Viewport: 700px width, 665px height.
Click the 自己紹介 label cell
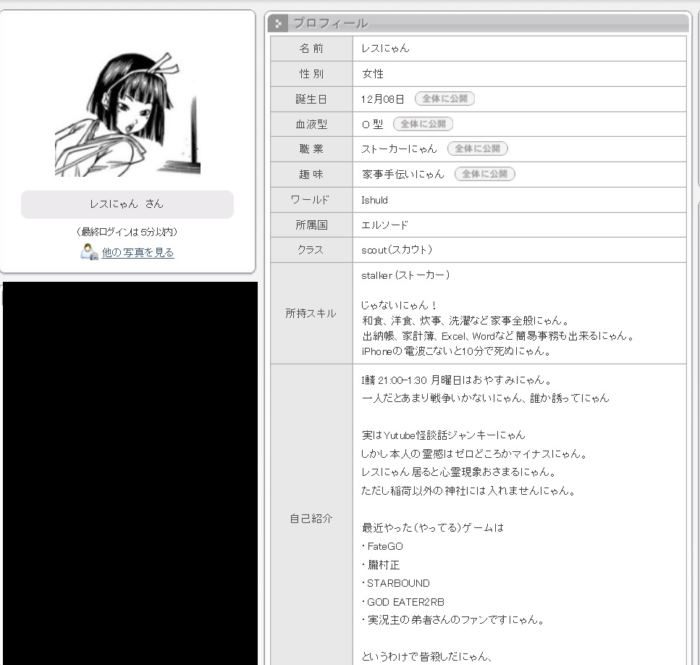(x=311, y=519)
